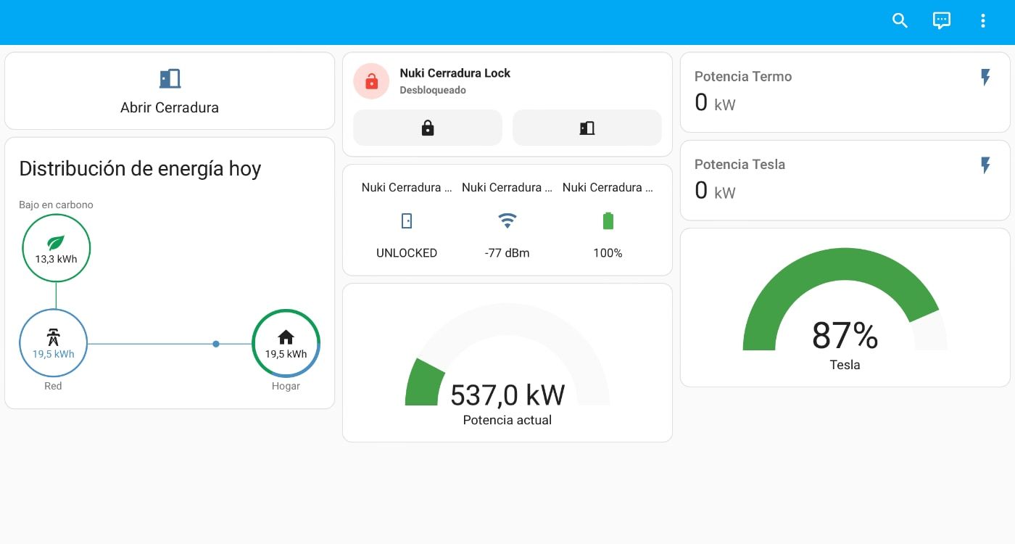Click the Red label under grid circle

(53, 386)
